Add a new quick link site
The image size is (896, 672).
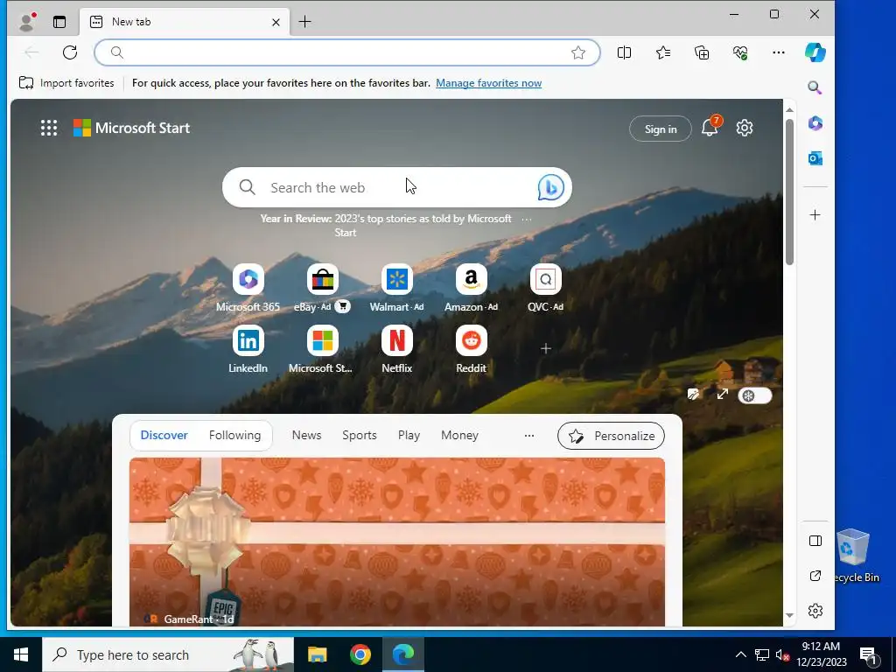coord(546,348)
